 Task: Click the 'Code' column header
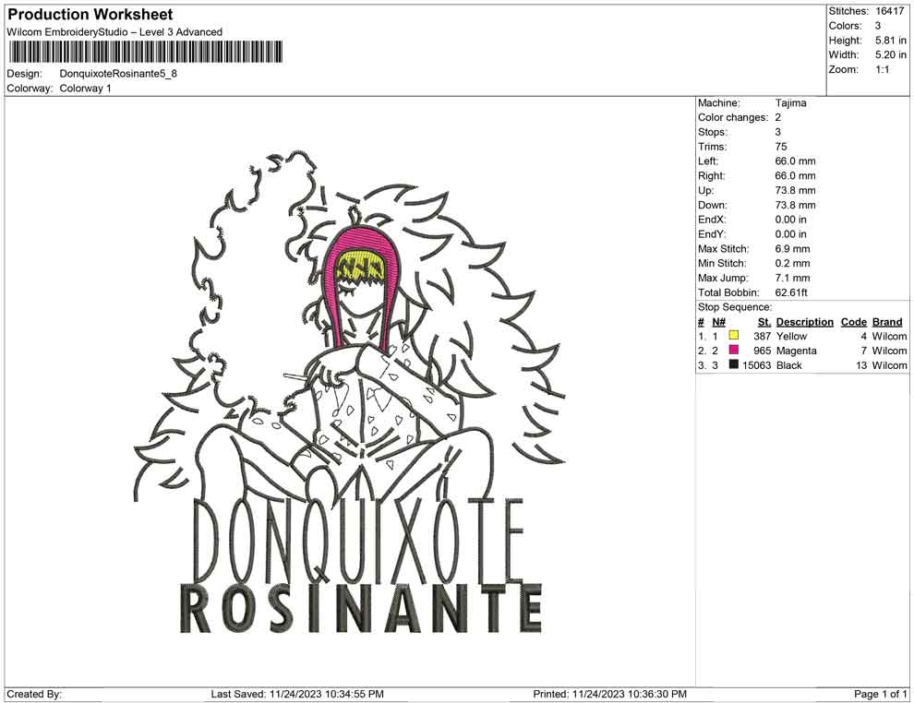854,322
